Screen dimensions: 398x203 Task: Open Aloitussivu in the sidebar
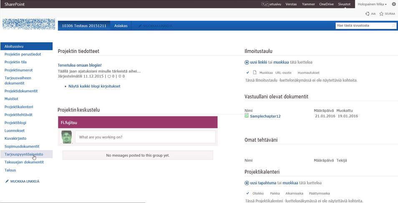coord(26,46)
